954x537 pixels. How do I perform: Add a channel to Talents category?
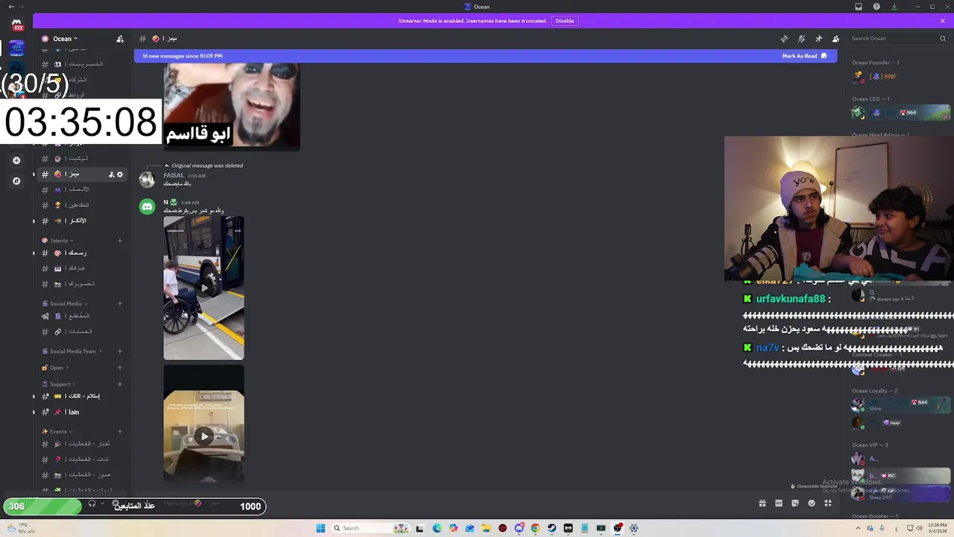tap(119, 240)
